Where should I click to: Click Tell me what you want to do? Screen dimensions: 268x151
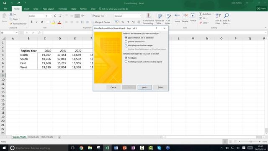(113, 9)
